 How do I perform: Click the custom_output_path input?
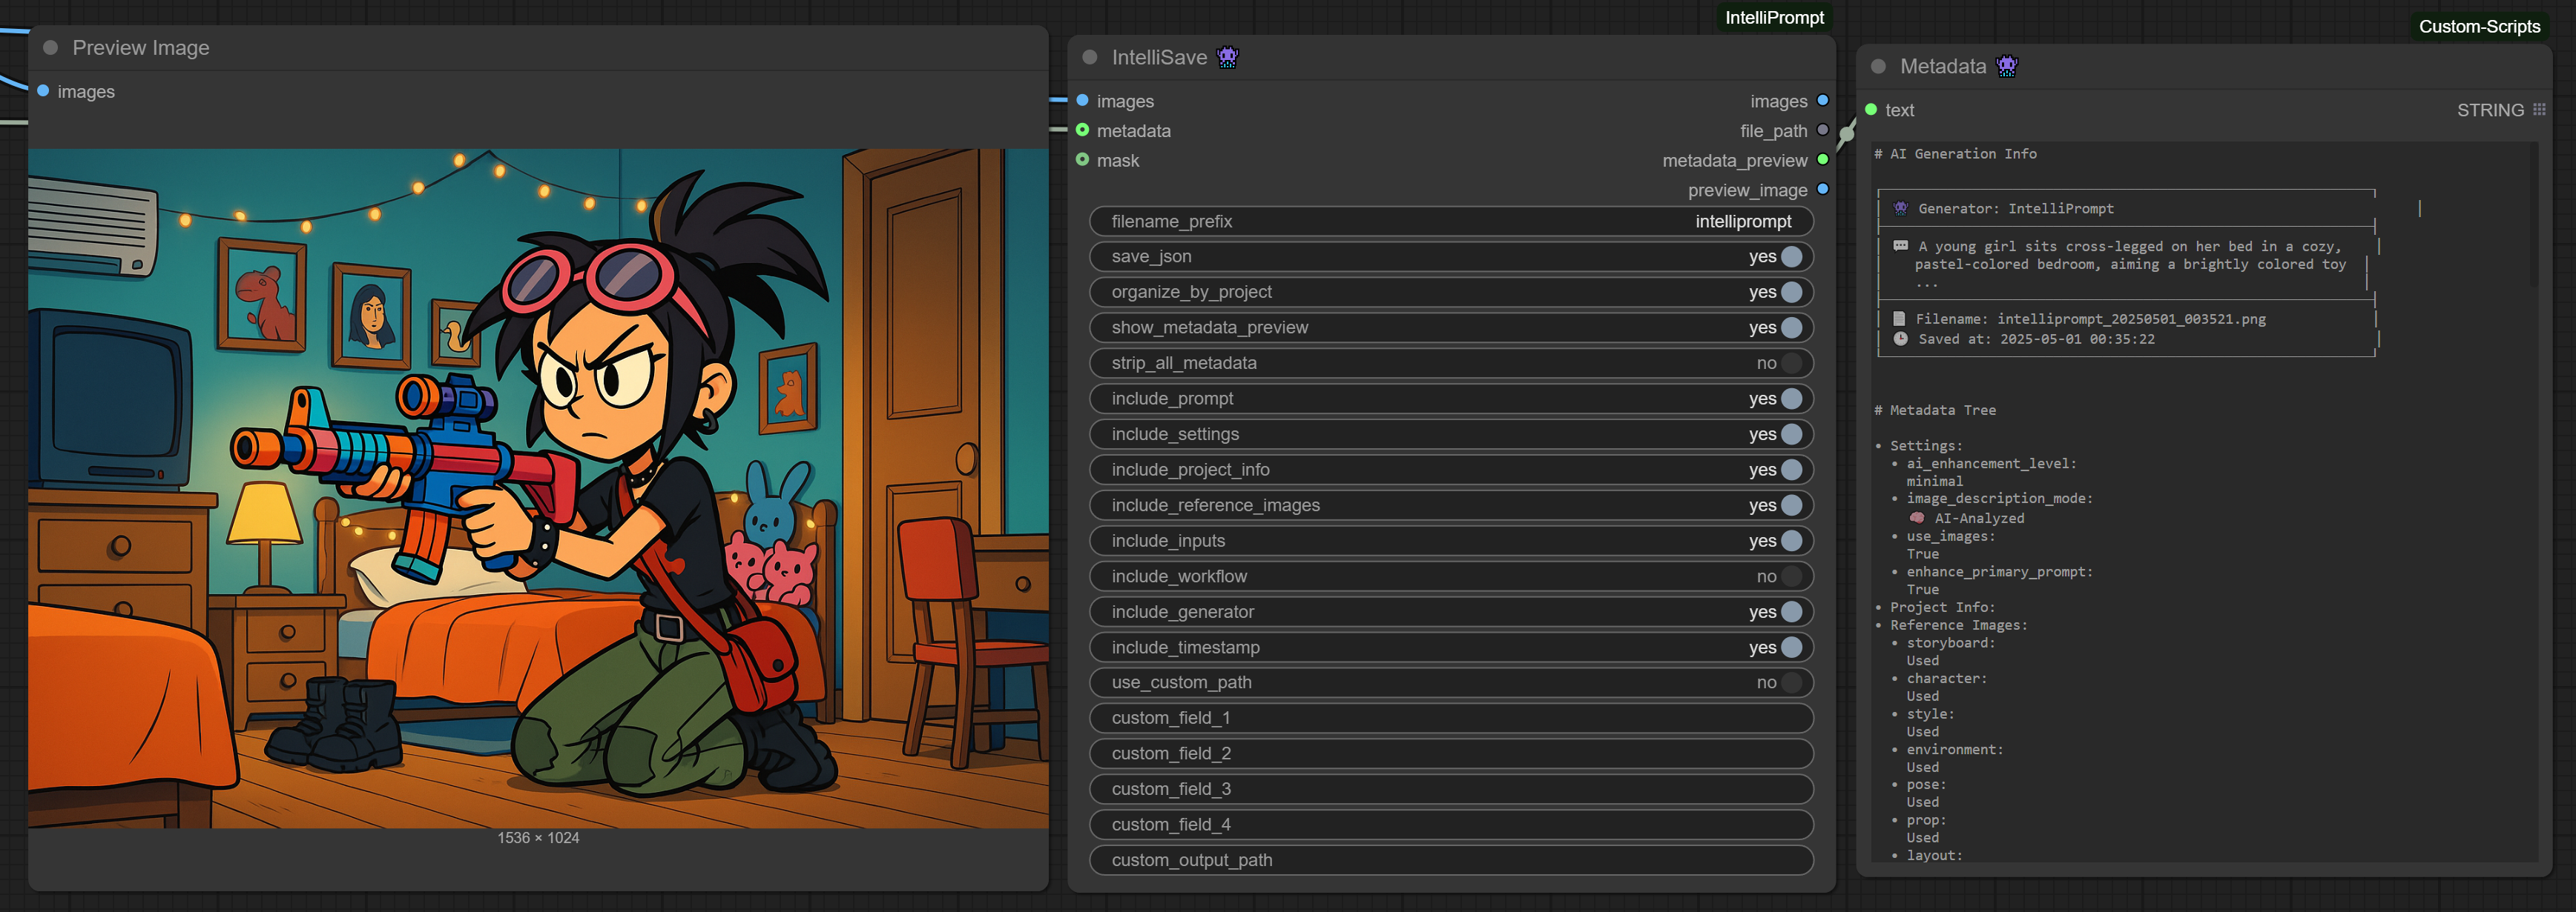[x=1451, y=860]
